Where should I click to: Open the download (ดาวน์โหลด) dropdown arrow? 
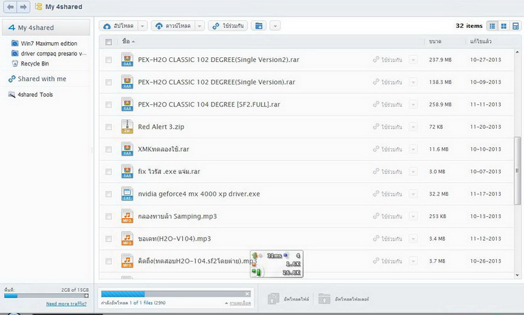coord(199,26)
